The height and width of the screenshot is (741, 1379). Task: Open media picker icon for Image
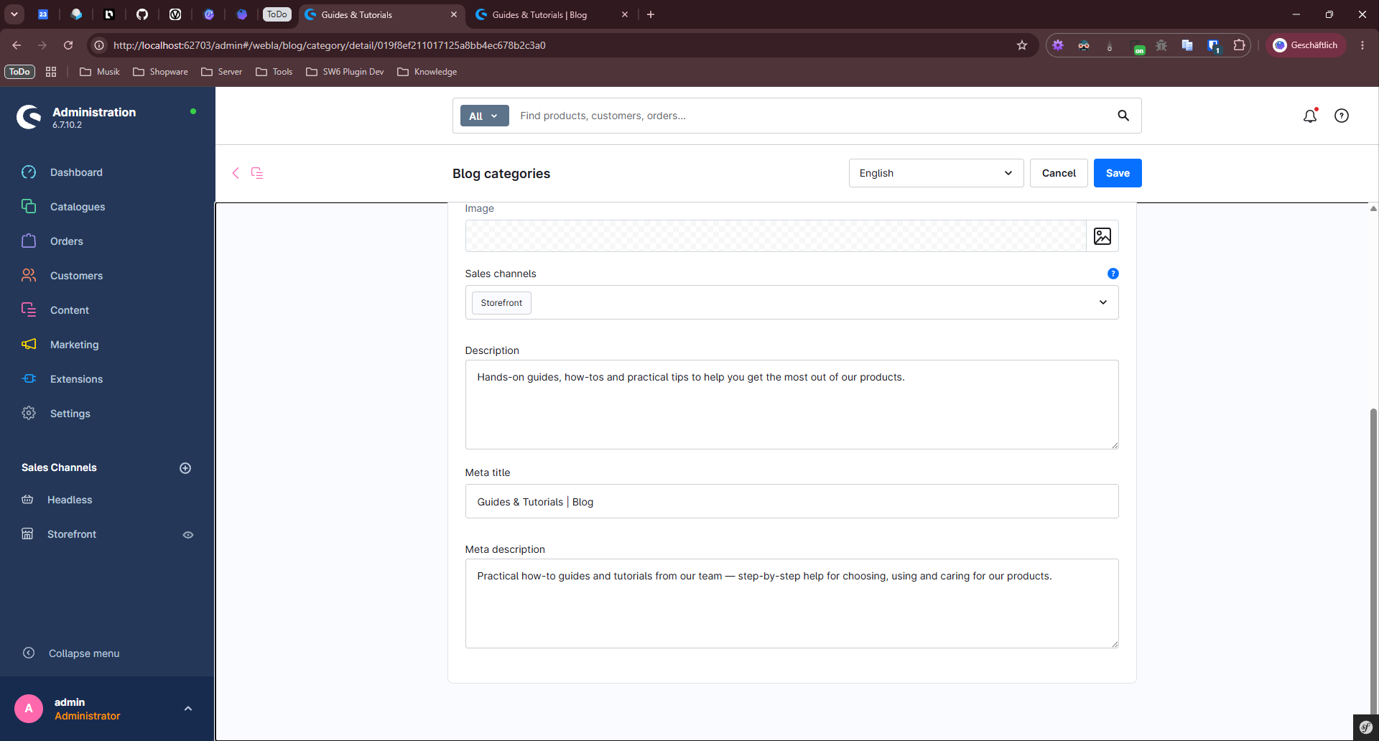point(1102,236)
